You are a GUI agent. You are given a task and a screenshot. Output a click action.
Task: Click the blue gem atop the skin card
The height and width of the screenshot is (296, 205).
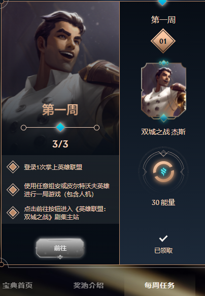pos(163,63)
